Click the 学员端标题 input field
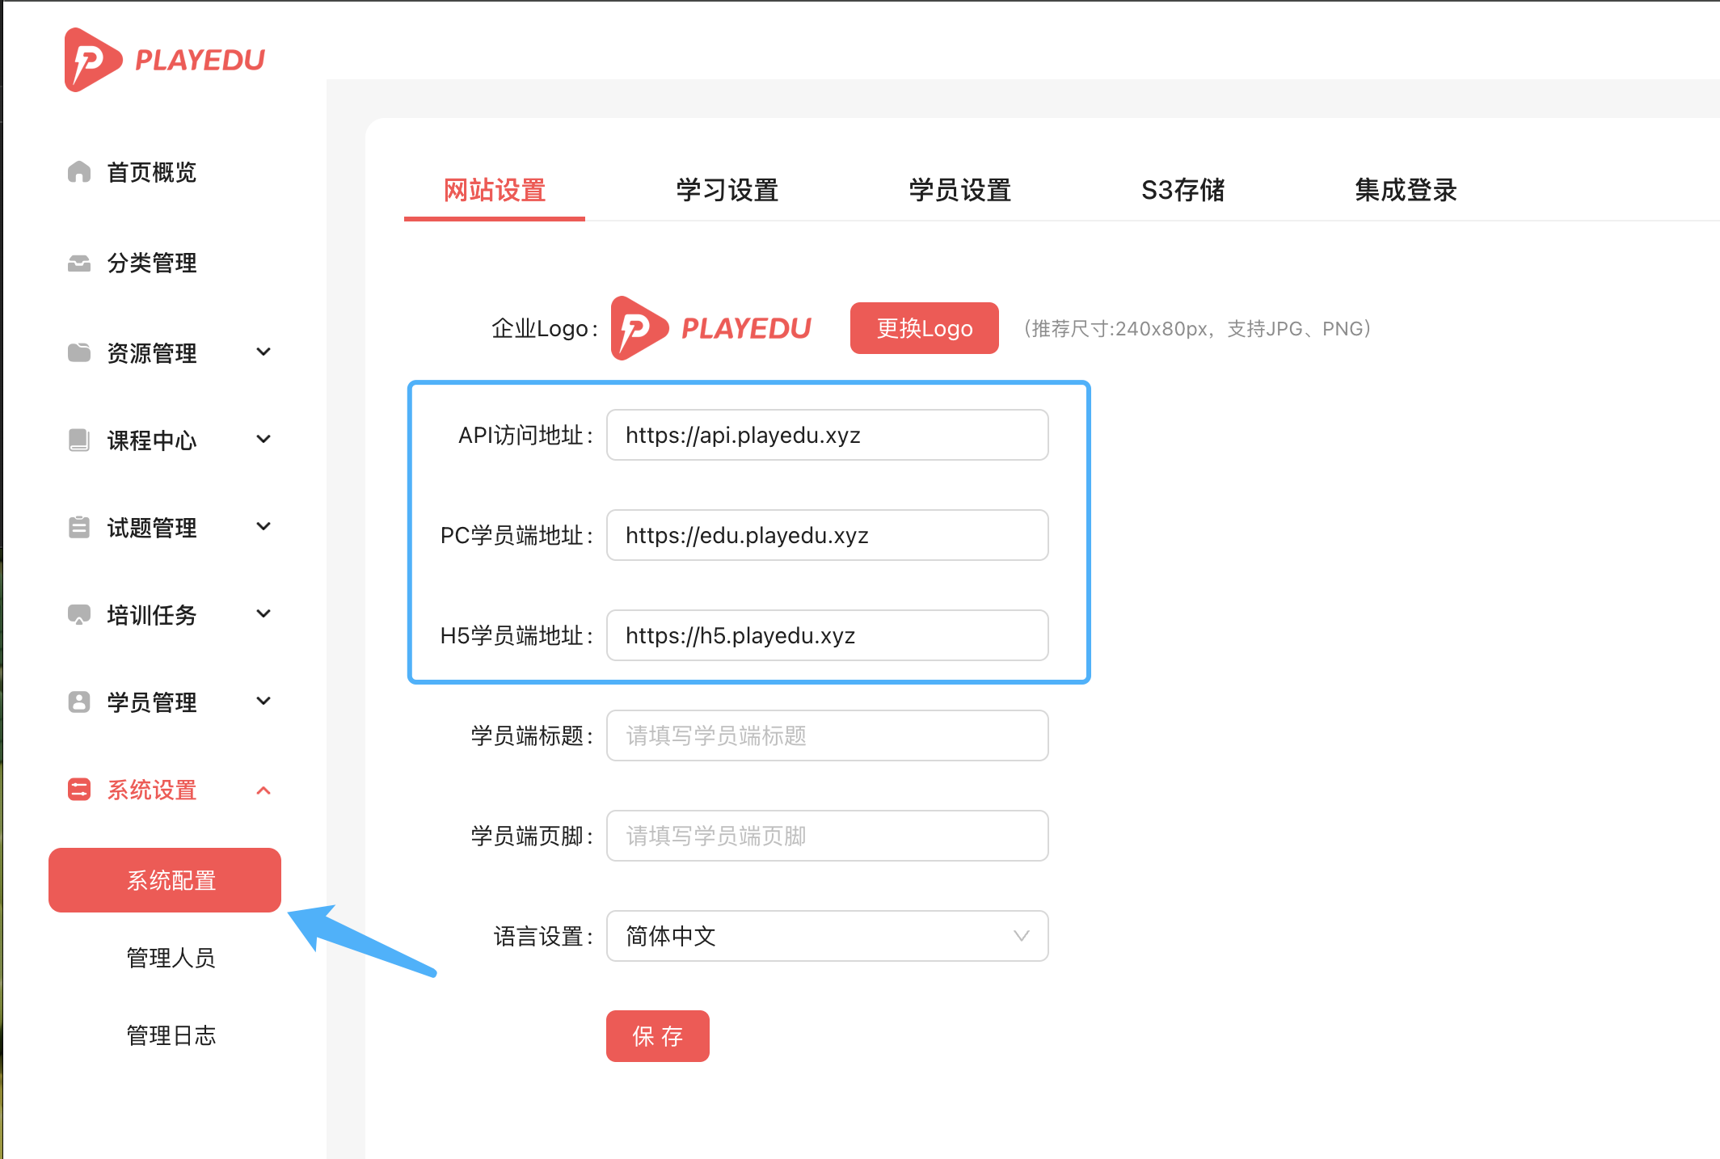The width and height of the screenshot is (1720, 1159). (827, 735)
